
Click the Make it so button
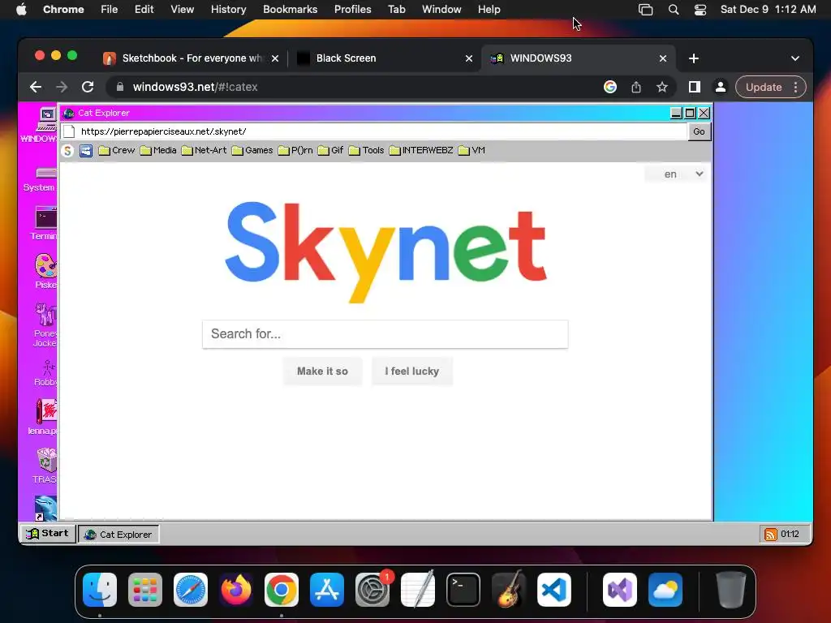(x=322, y=372)
